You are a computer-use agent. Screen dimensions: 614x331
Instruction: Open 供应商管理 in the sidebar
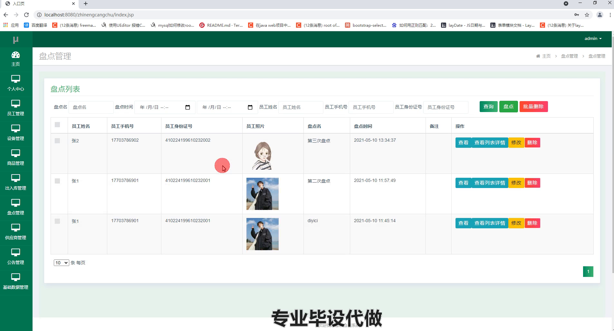point(15,232)
